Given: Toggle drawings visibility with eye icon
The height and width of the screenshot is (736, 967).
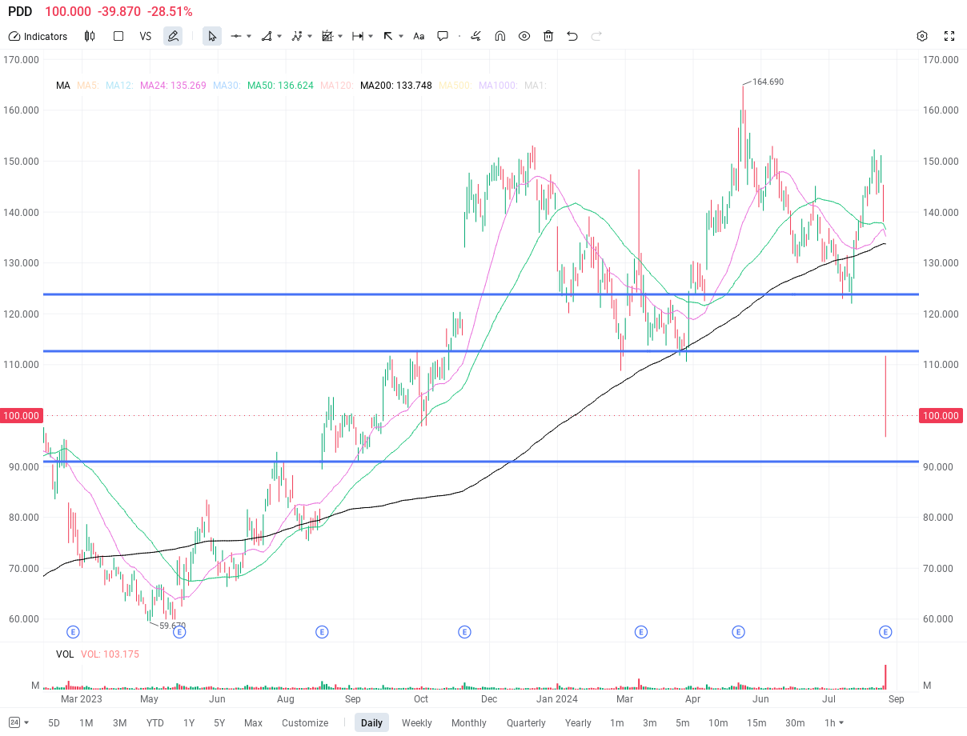Looking at the screenshot, I should (524, 36).
